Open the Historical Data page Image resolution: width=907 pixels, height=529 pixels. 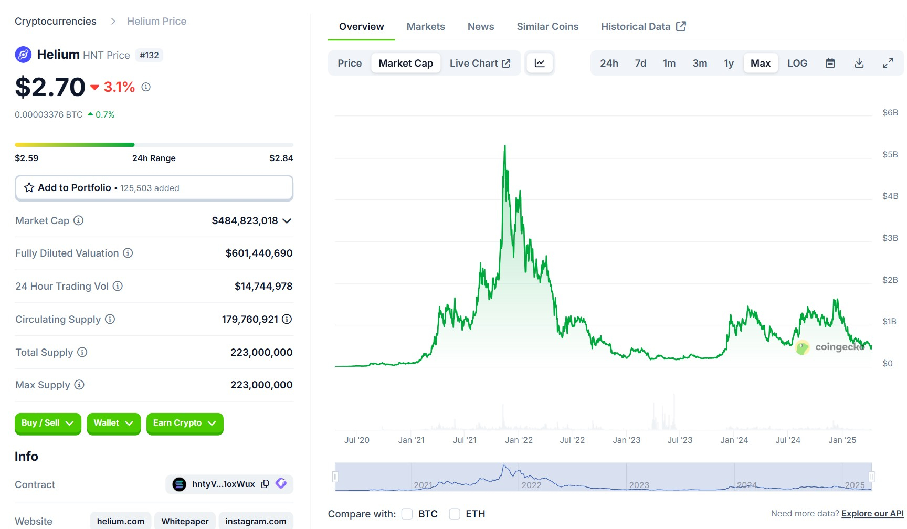[636, 26]
